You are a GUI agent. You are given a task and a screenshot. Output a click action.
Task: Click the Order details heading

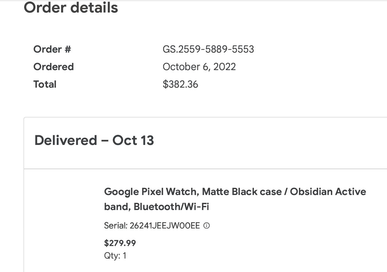[x=71, y=7]
